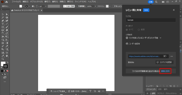The image size is (182, 95).
Task: Select the Rectangle tool
Action: (x=3, y=27)
